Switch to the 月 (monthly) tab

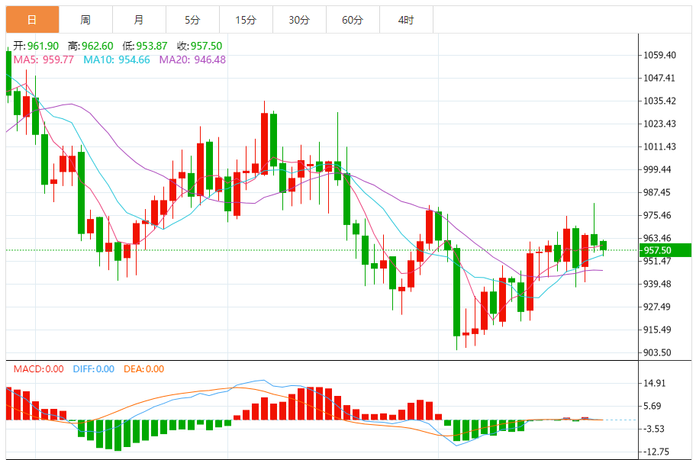pyautogui.click(x=139, y=20)
